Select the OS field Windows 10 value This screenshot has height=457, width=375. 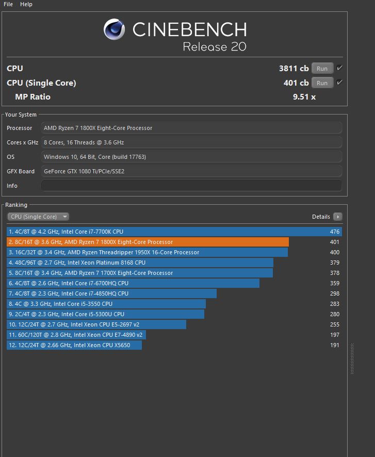[191, 157]
